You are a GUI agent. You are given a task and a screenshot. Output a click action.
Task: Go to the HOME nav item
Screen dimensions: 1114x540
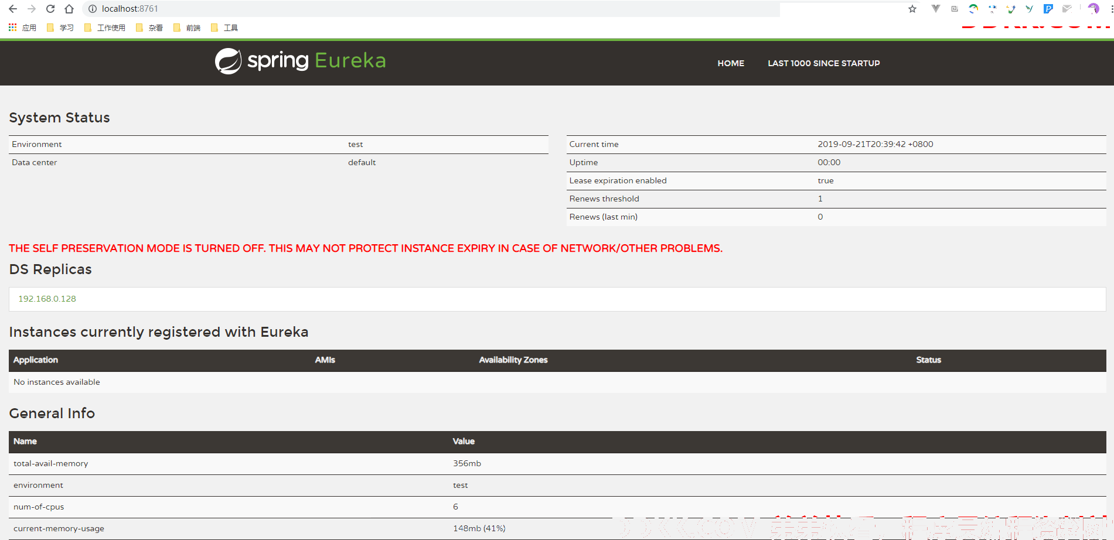click(731, 63)
